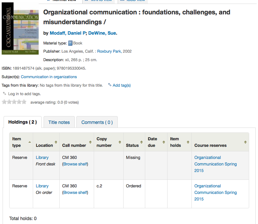Viewport: 258px width, 224px height.
Task: Click the Log in tag icon
Action: coord(5,94)
